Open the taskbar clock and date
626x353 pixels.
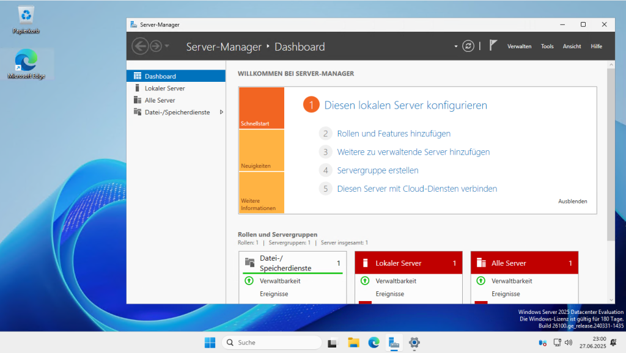[593, 343]
